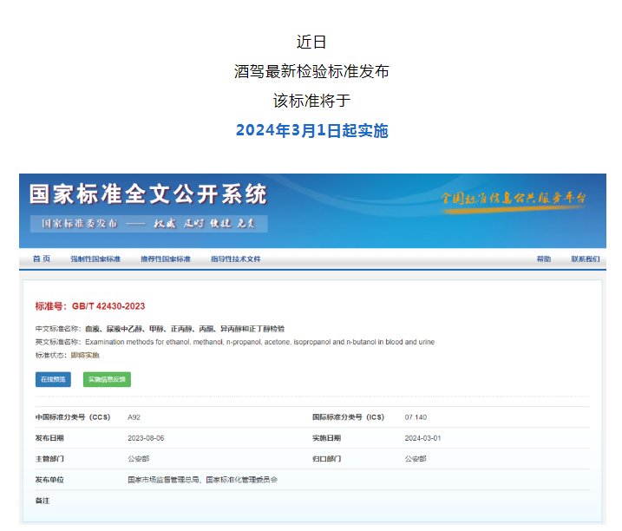Click the 联系我们 link
Viewport: 622px width, 531px height.
click(x=585, y=259)
